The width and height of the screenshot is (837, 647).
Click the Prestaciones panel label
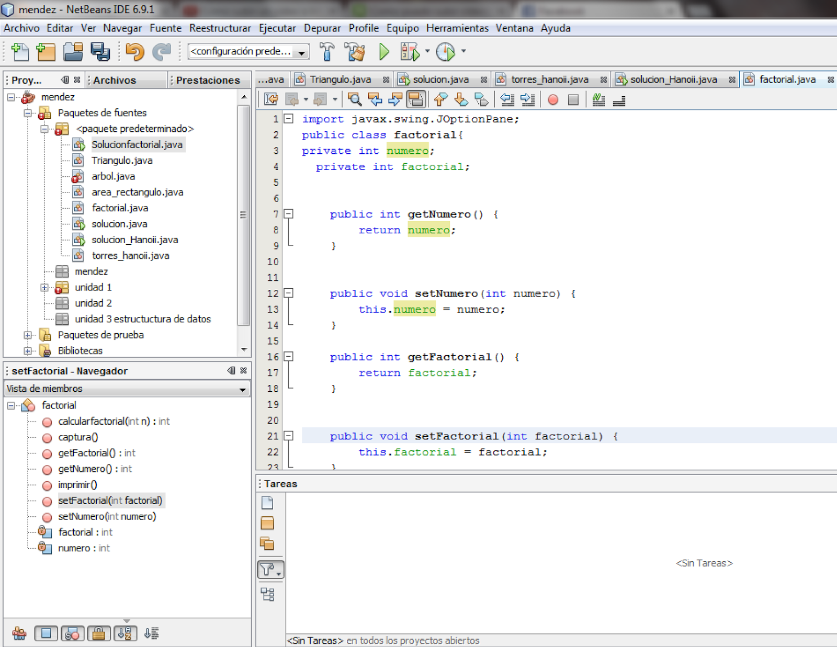point(208,80)
